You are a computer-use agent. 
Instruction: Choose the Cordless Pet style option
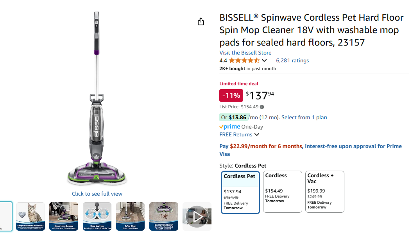tap(240, 192)
